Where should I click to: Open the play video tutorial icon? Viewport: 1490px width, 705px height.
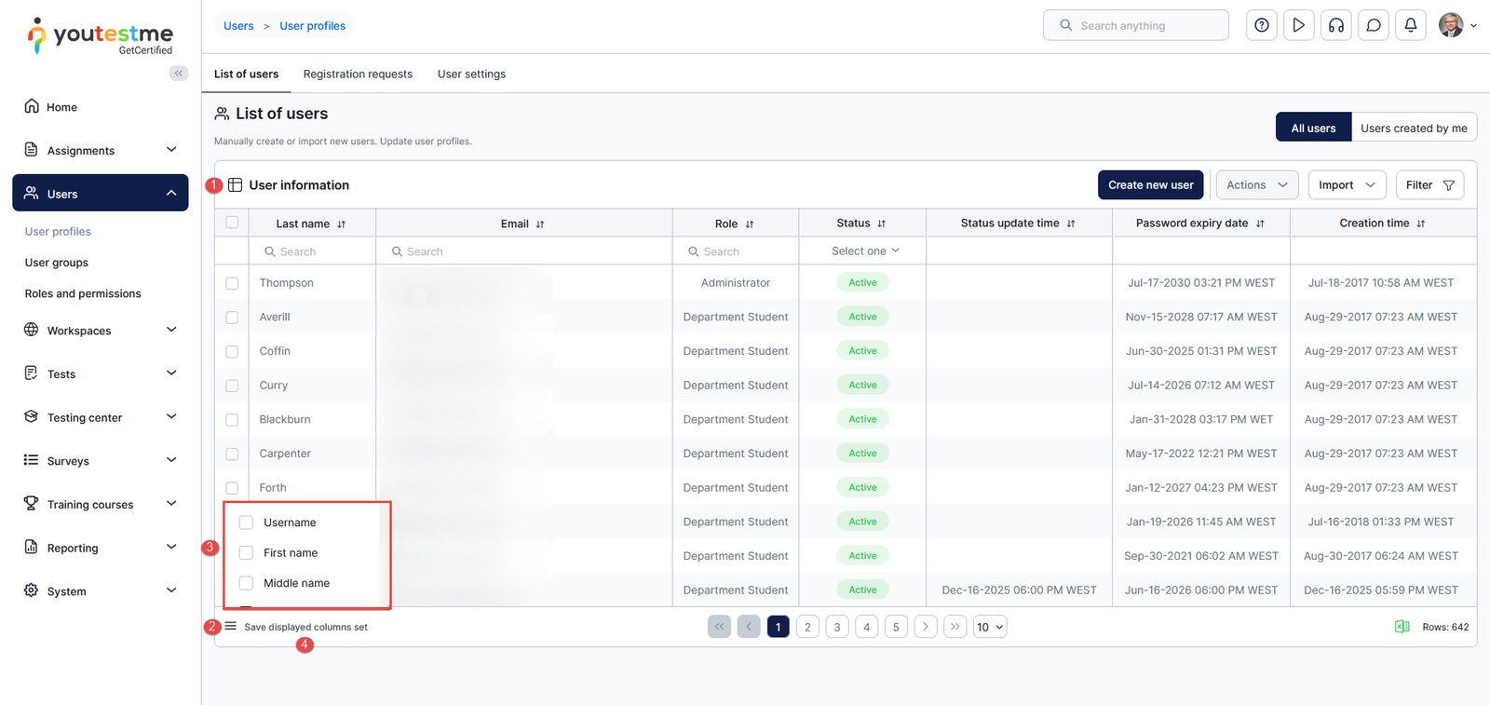[x=1298, y=25]
